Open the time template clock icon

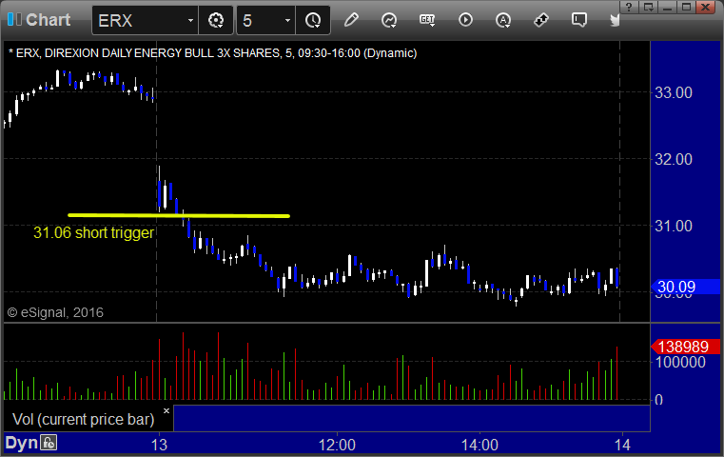pos(313,20)
